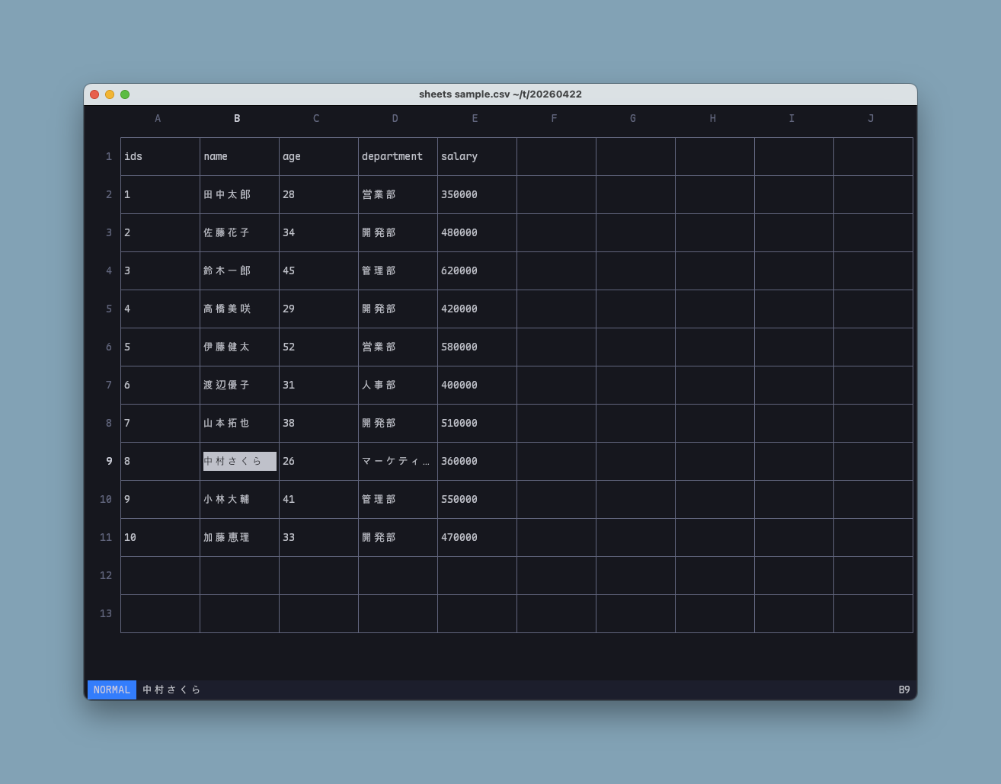
Task: Click the red close window button
Action: pos(94,94)
